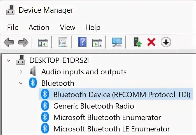The height and width of the screenshot is (135, 196).
Task: Click red X Uninstall device icon
Action: [x=151, y=42]
